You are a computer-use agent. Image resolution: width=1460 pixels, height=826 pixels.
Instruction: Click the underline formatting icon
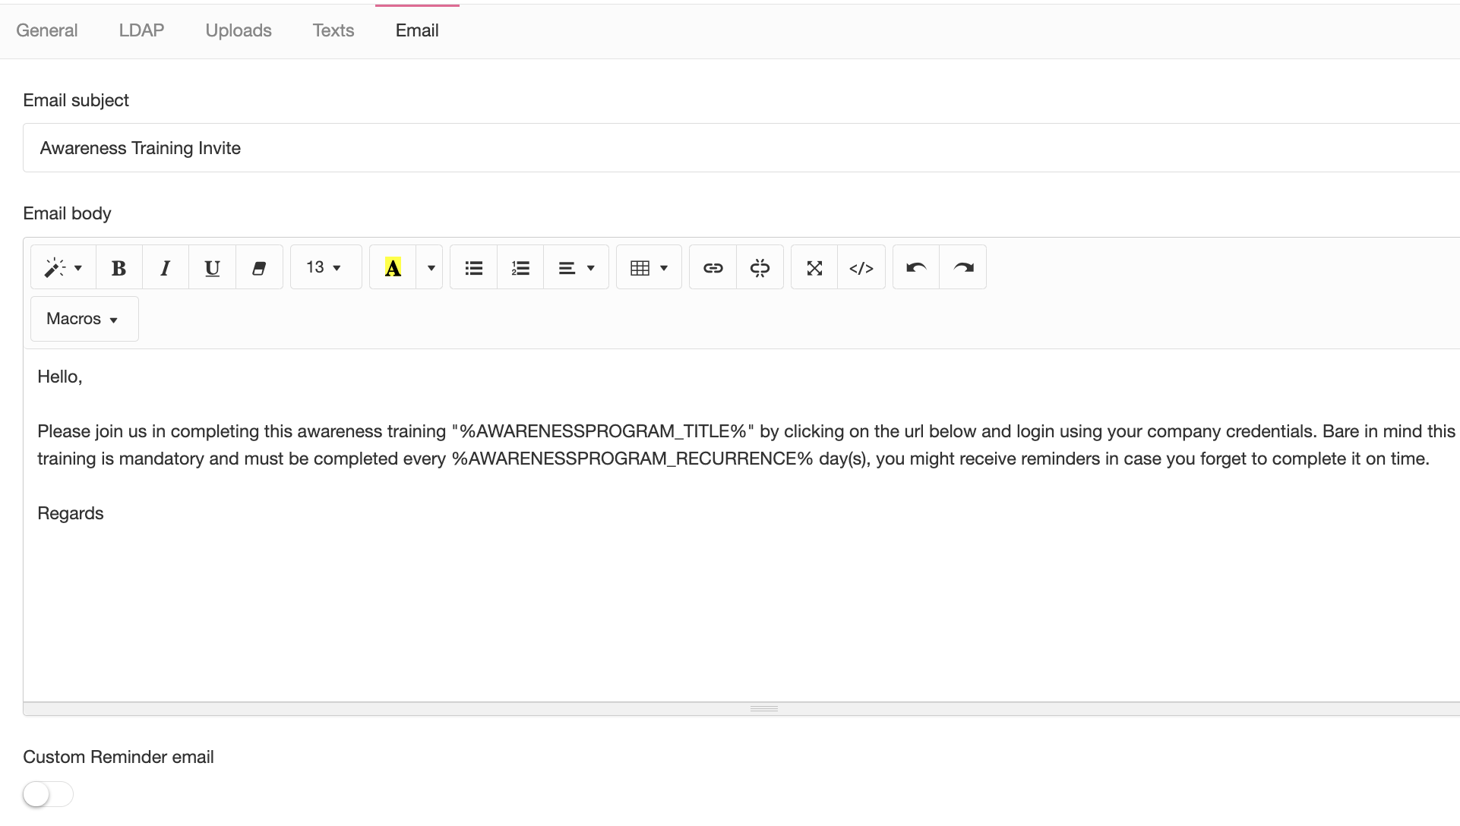pos(212,267)
